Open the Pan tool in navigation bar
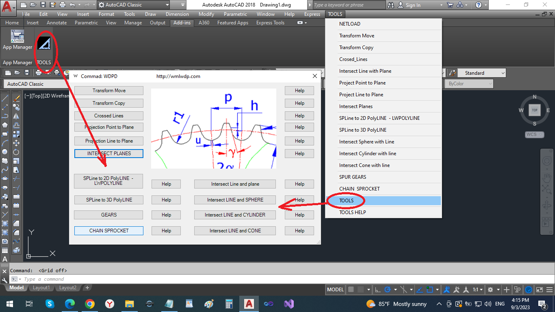 [x=546, y=178]
